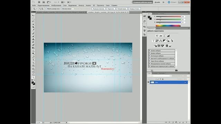Select the Rectangular Marquee tool
The width and height of the screenshot is (221, 124).
click(x=33, y=19)
